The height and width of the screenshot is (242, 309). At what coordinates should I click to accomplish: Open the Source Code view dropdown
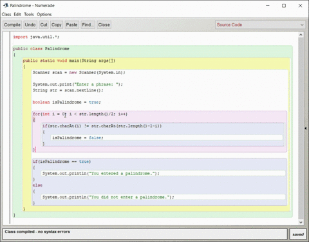point(260,25)
